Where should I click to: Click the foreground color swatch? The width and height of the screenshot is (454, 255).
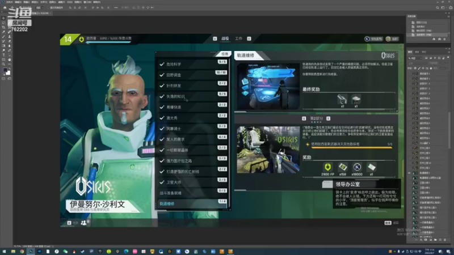pos(5,70)
